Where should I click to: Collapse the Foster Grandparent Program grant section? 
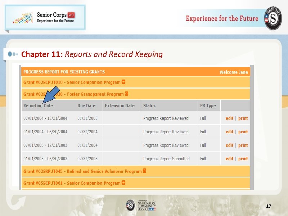tap(127, 94)
